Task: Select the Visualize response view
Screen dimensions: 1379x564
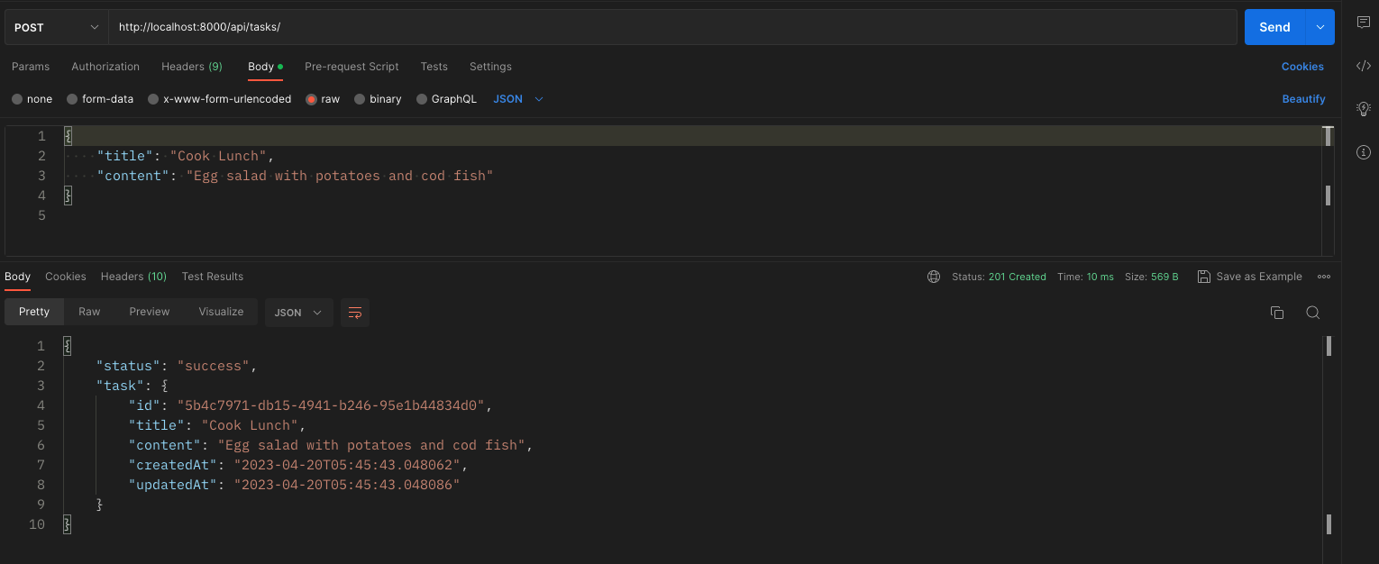Action: [222, 312]
